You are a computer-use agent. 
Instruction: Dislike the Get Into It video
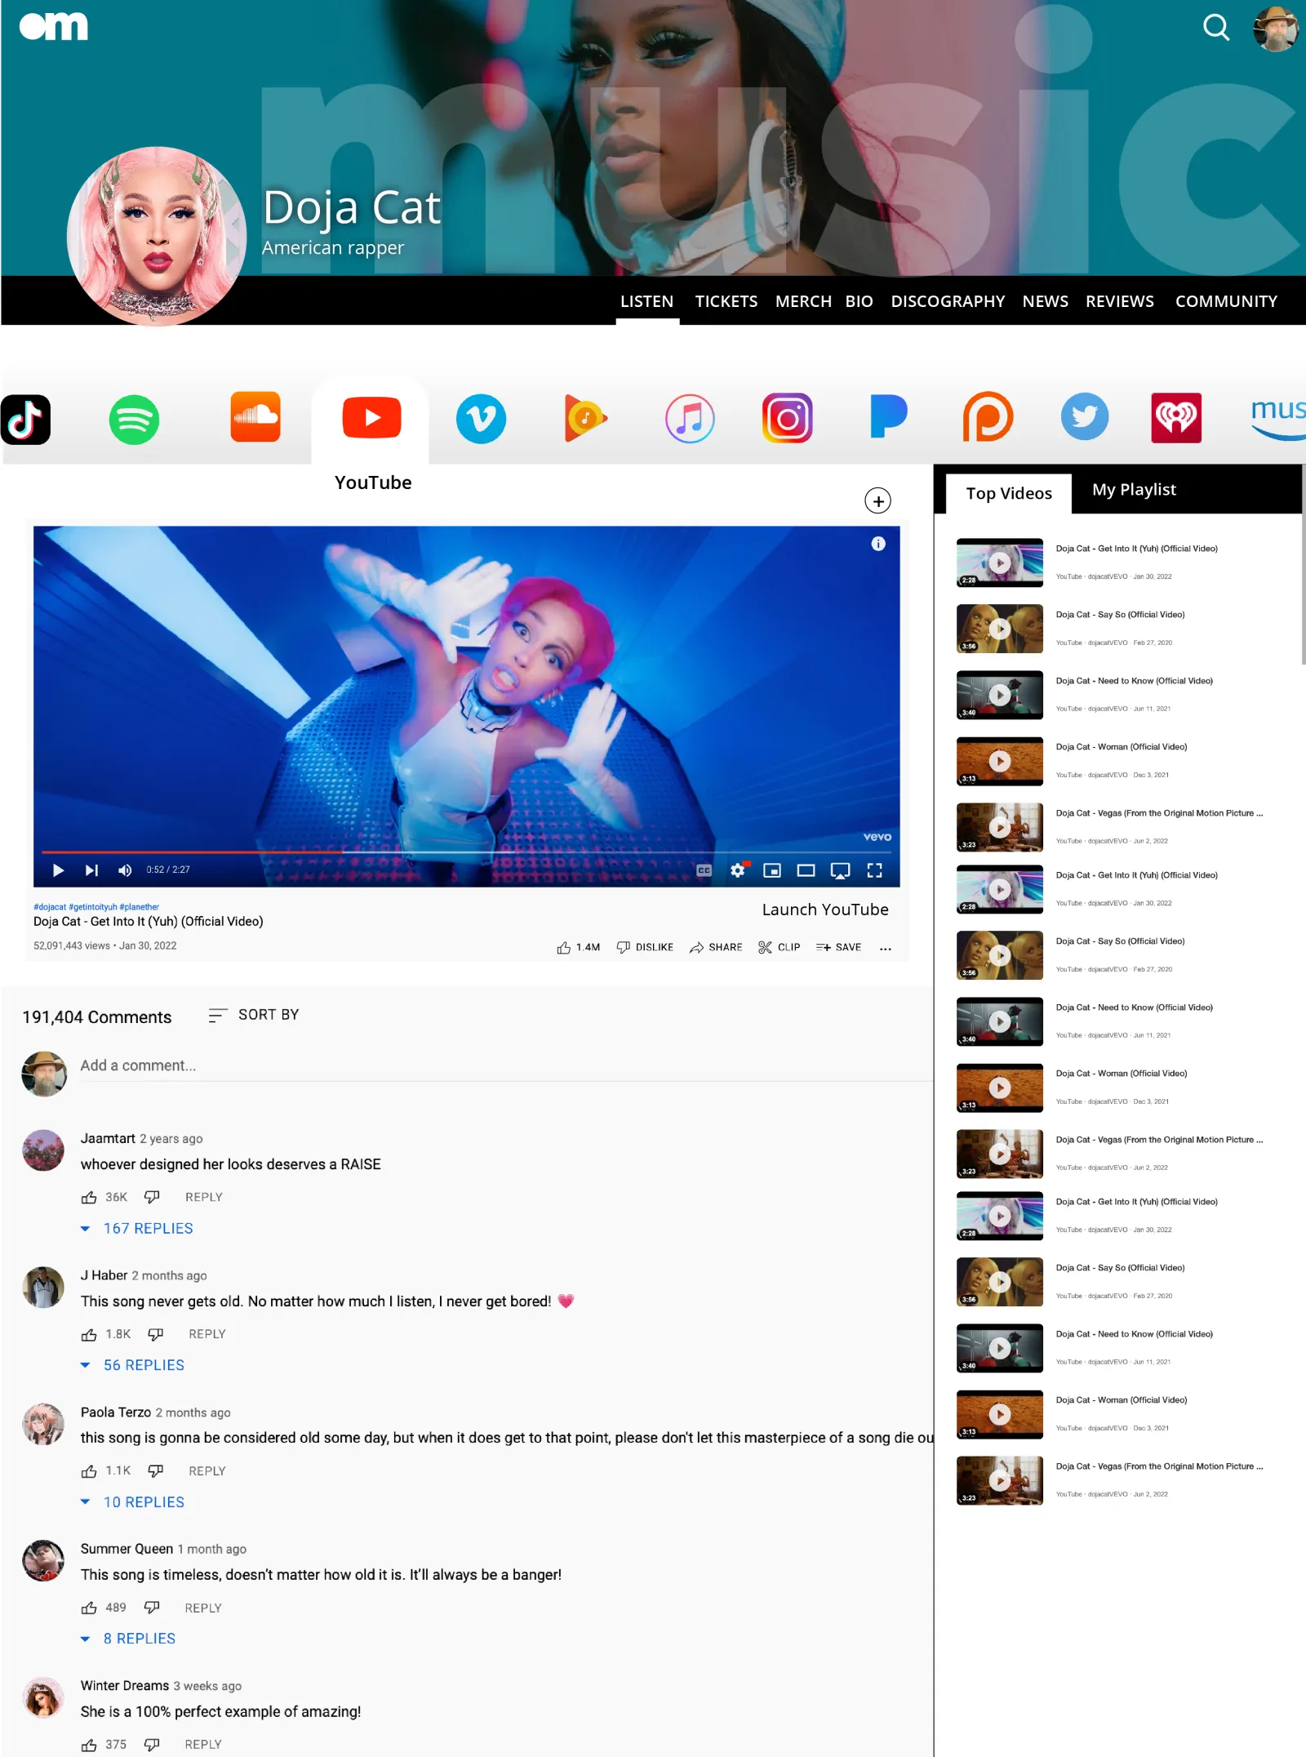pyautogui.click(x=645, y=947)
